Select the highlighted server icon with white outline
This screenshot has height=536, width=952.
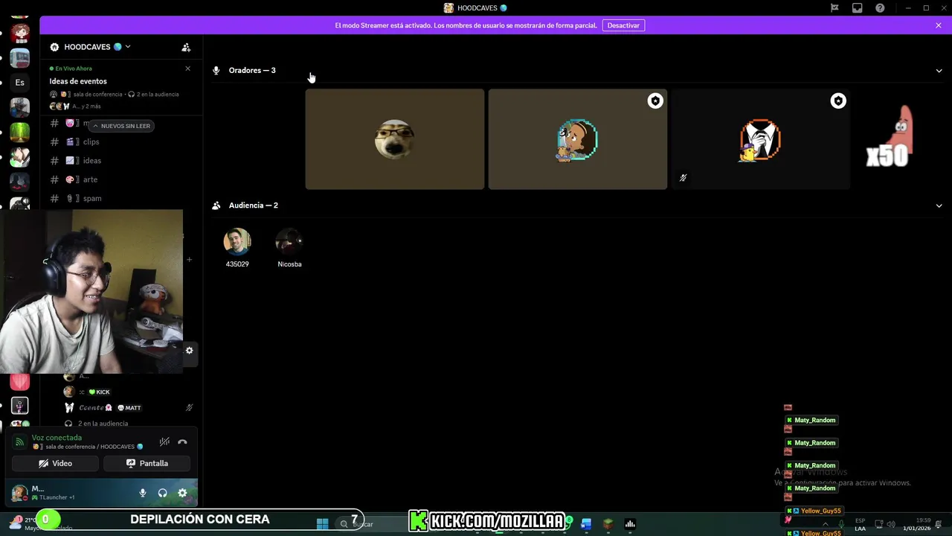(19, 406)
